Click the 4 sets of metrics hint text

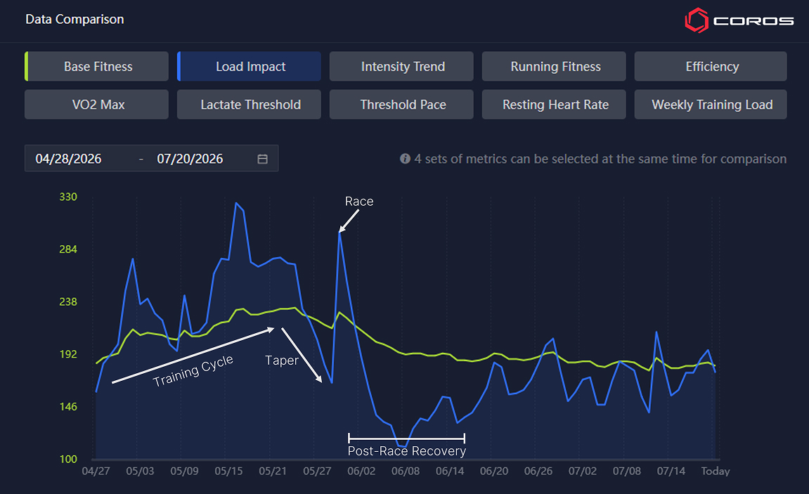pos(600,159)
